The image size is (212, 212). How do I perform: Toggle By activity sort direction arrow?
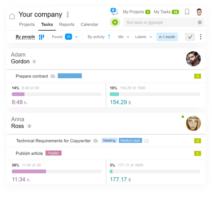click(109, 37)
